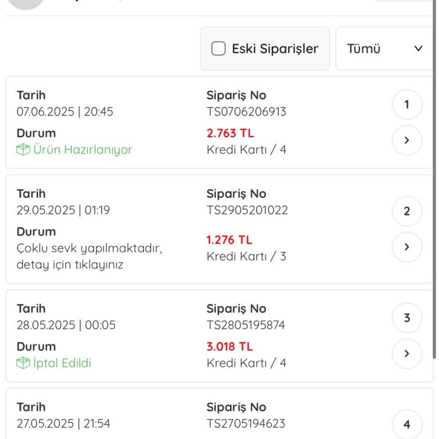439x439 pixels.
Task: Click the box icon beside Ürün Hazırlanıyor
Action: 23,150
